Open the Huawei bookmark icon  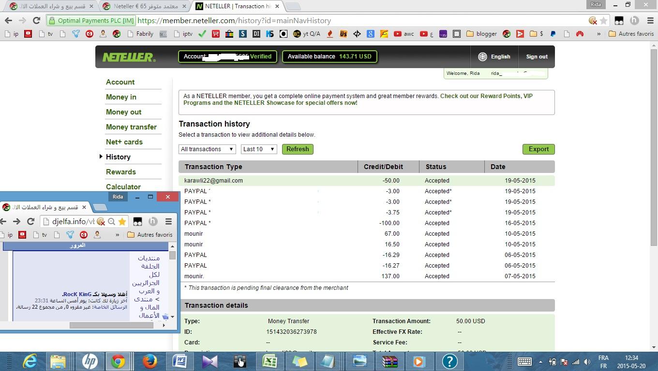coord(580,34)
